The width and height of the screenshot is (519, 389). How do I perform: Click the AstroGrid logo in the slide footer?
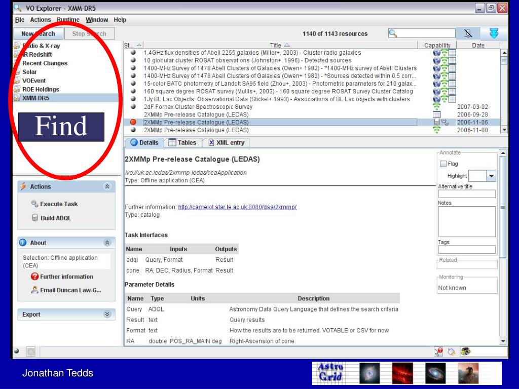click(330, 373)
